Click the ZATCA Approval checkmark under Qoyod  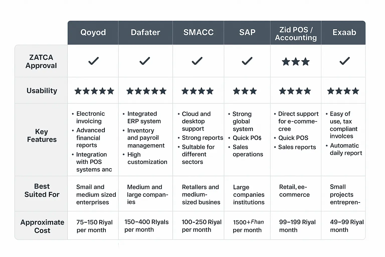93,61
